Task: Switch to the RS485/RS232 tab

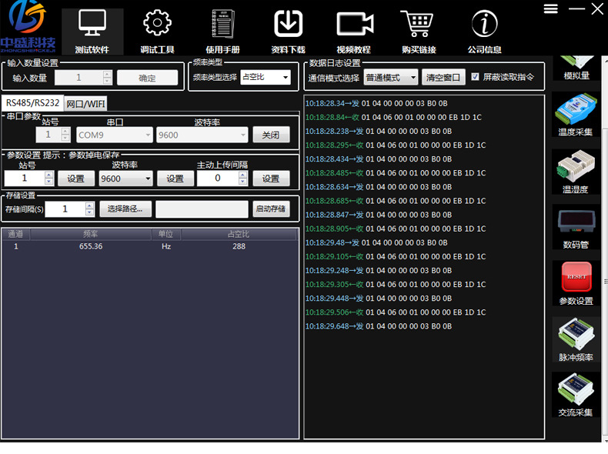Action: tap(32, 103)
